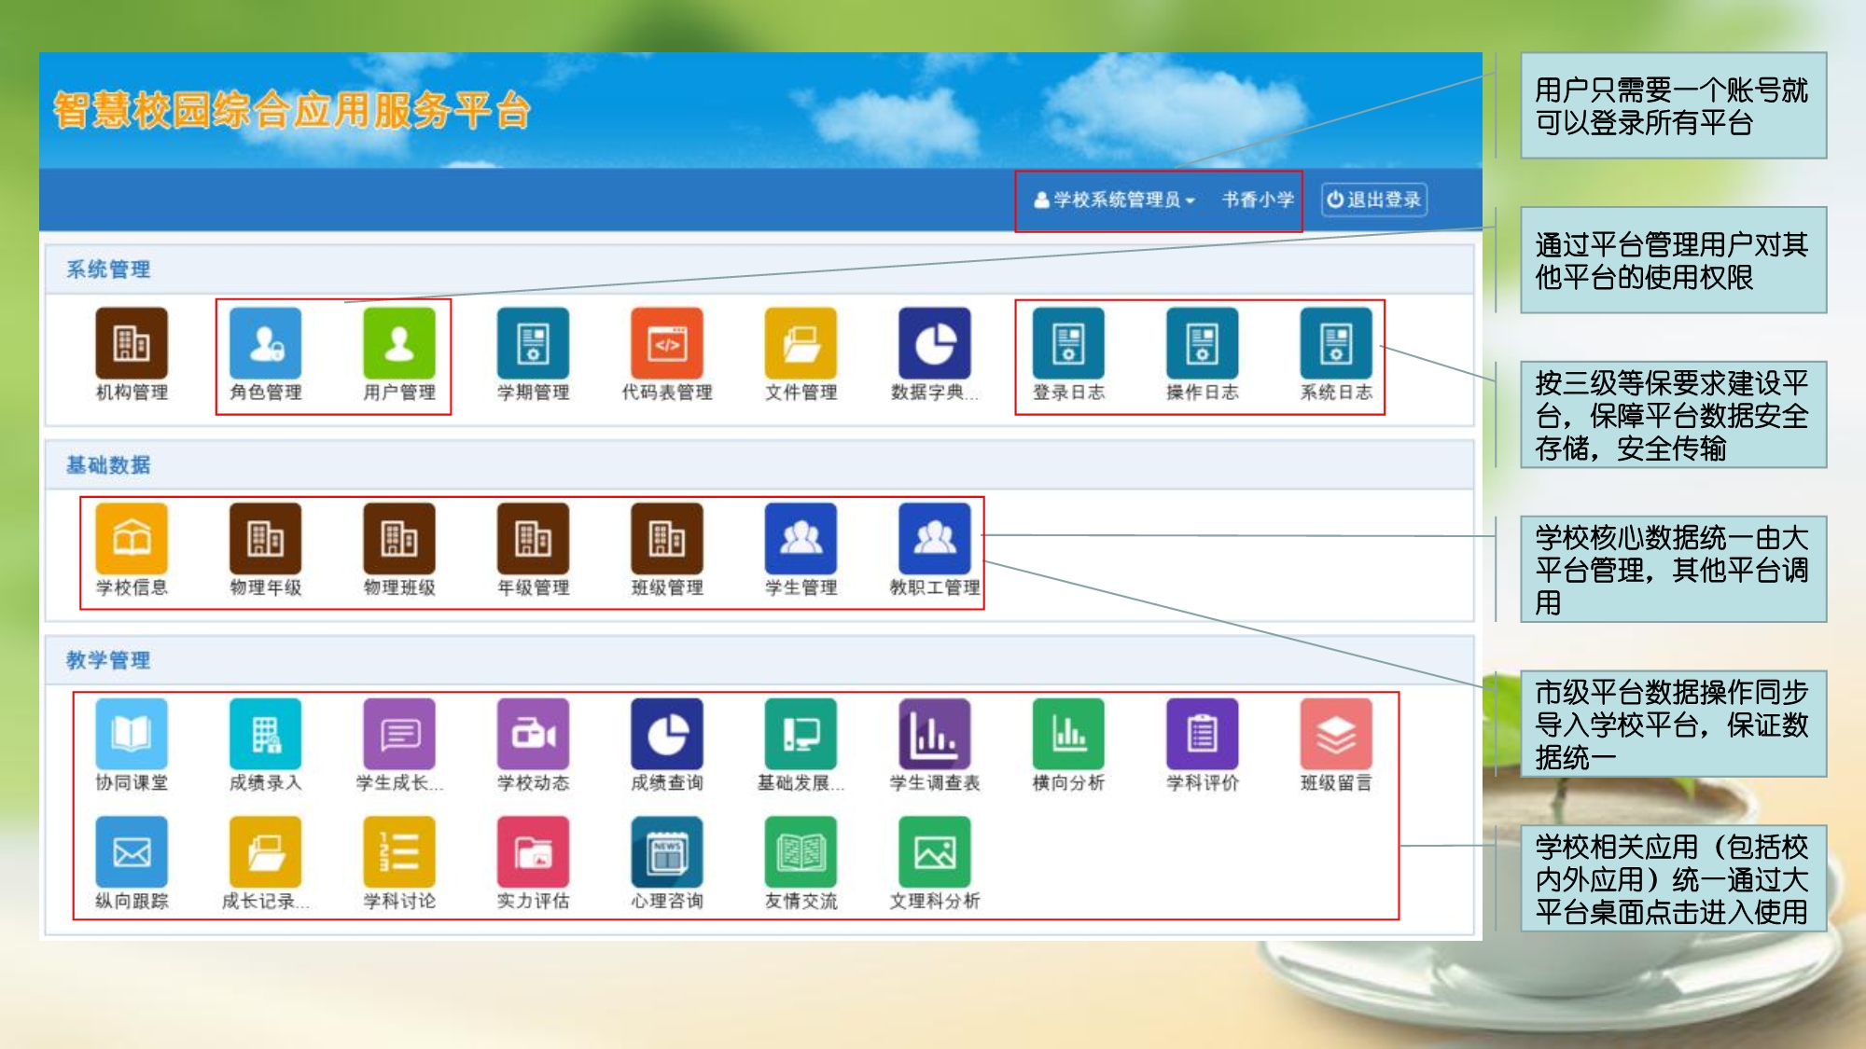The width and height of the screenshot is (1866, 1049).
Task: Launch the 协同课堂 book icon
Action: (132, 735)
